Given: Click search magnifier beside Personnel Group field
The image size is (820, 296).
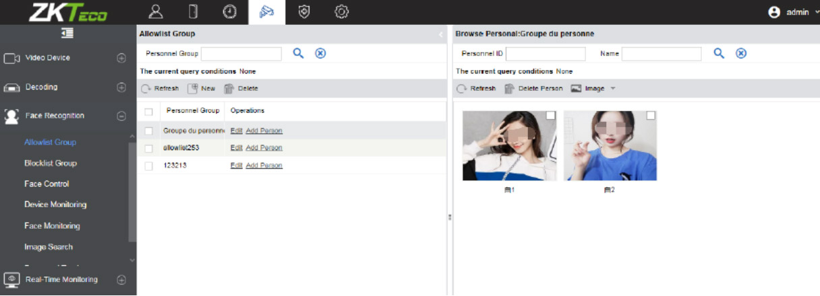Looking at the screenshot, I should click(298, 54).
